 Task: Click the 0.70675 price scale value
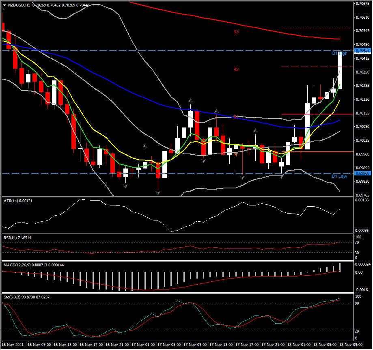(x=362, y=3)
